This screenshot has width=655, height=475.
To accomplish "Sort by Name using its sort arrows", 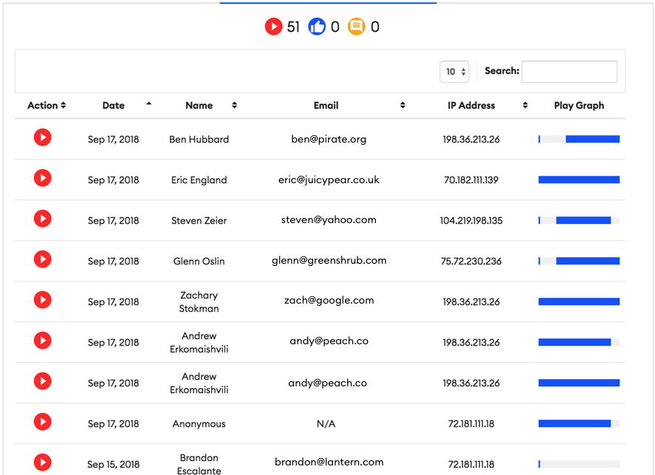I will (234, 106).
